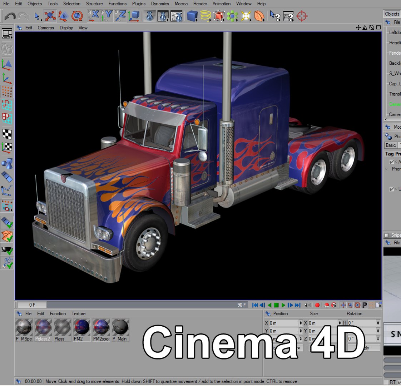Click the Position X input field
The height and width of the screenshot is (386, 401).
click(x=284, y=323)
